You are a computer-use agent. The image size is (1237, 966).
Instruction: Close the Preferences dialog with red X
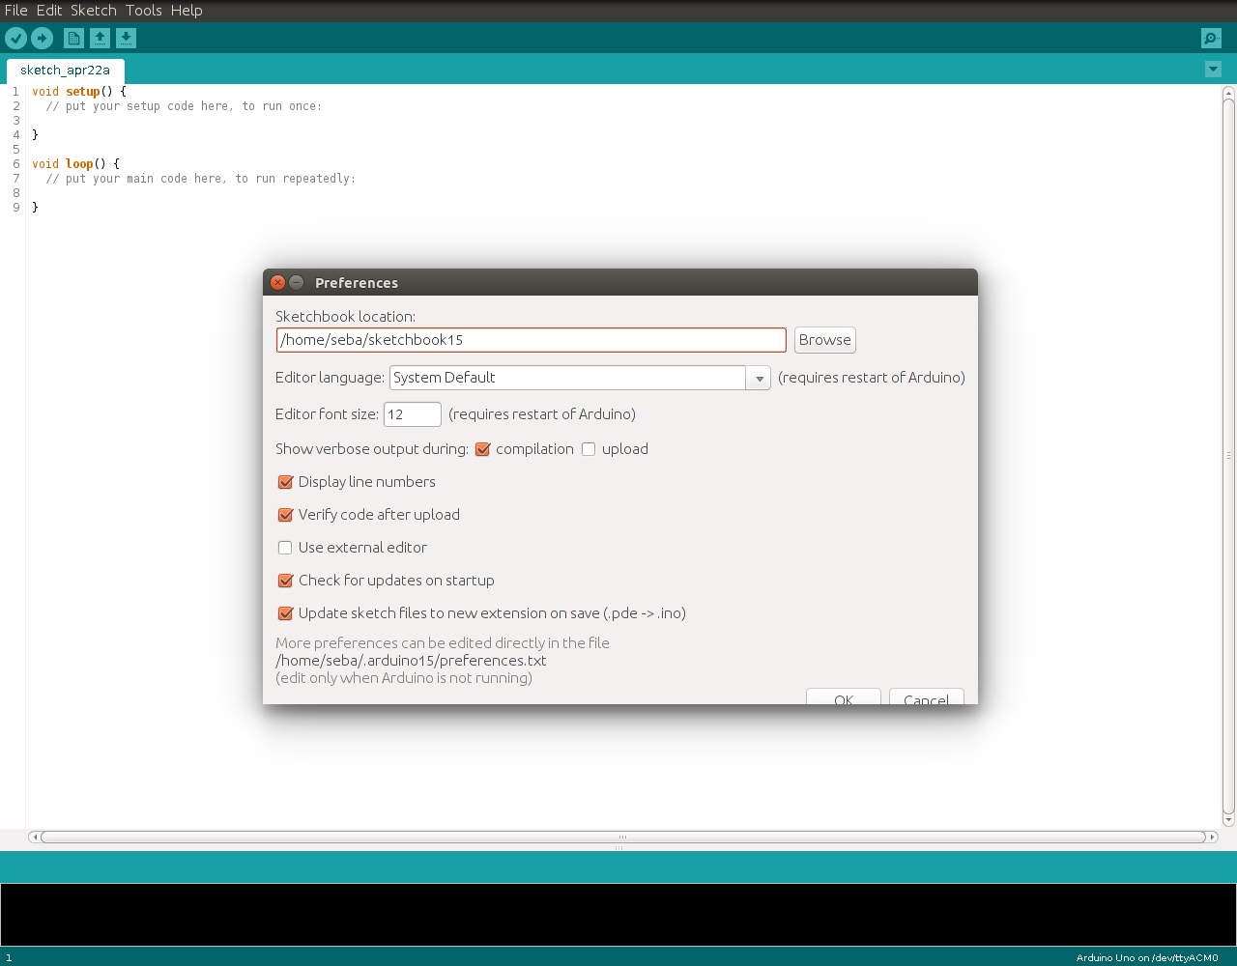click(278, 283)
